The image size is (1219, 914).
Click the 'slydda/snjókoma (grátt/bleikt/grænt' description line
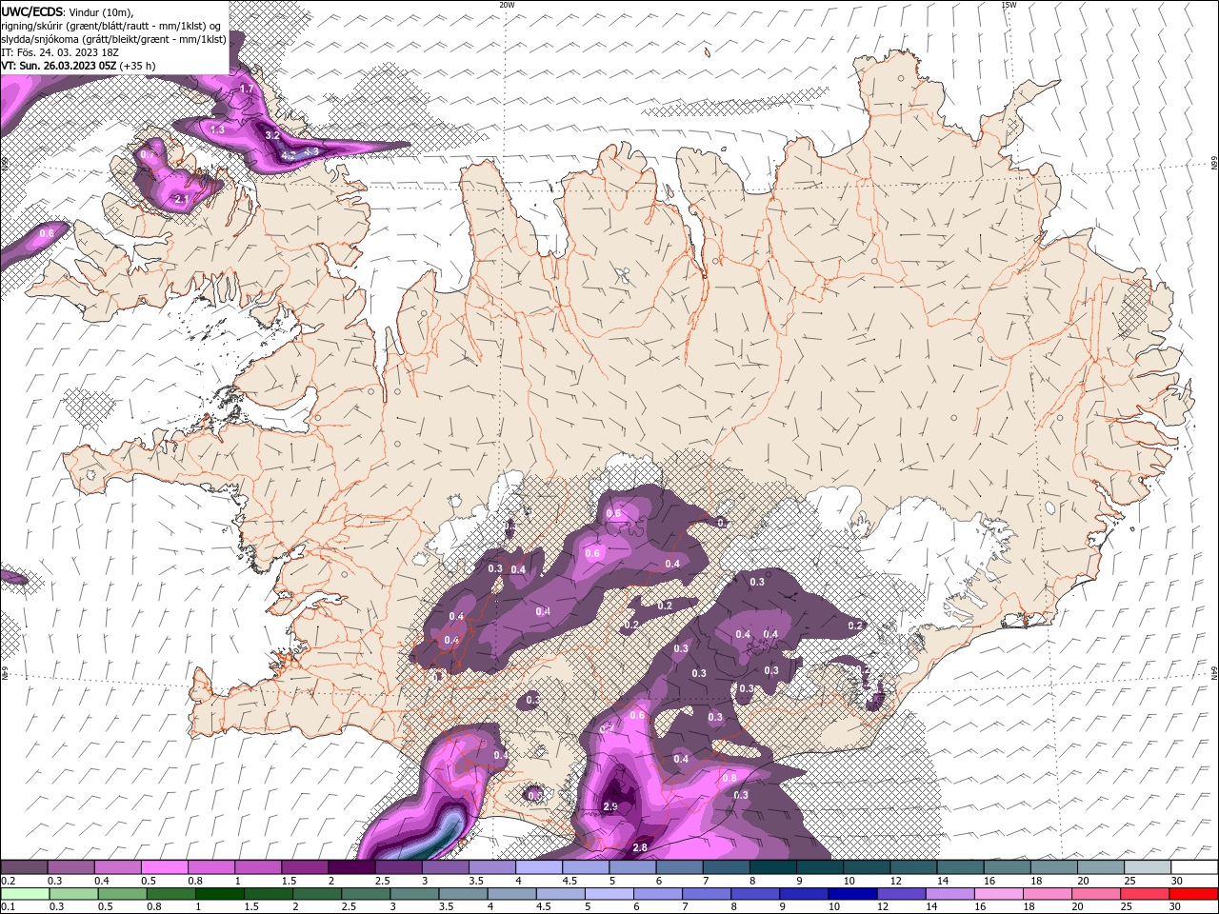coord(114,39)
